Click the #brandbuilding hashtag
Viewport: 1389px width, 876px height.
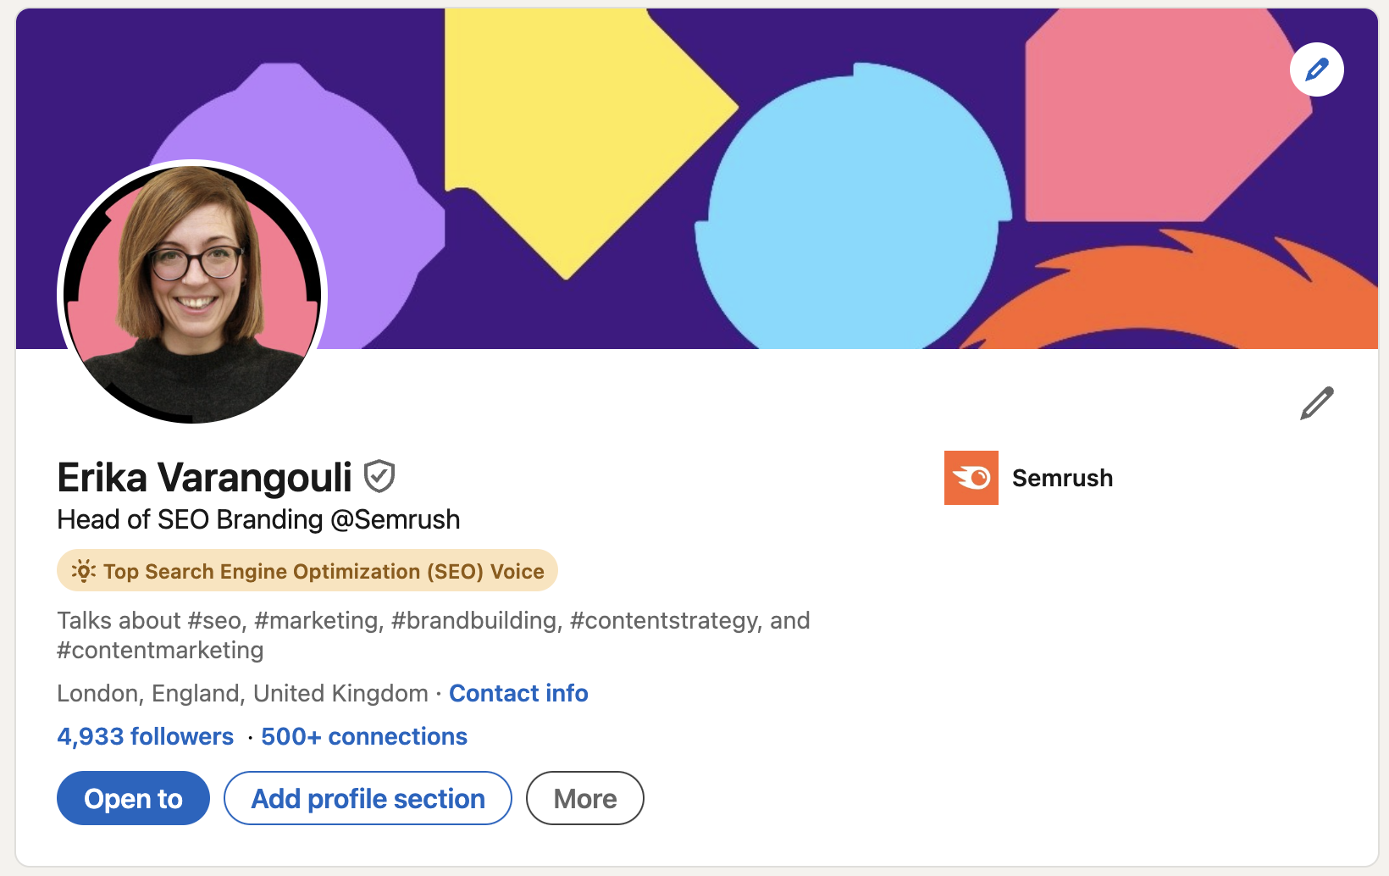(473, 619)
